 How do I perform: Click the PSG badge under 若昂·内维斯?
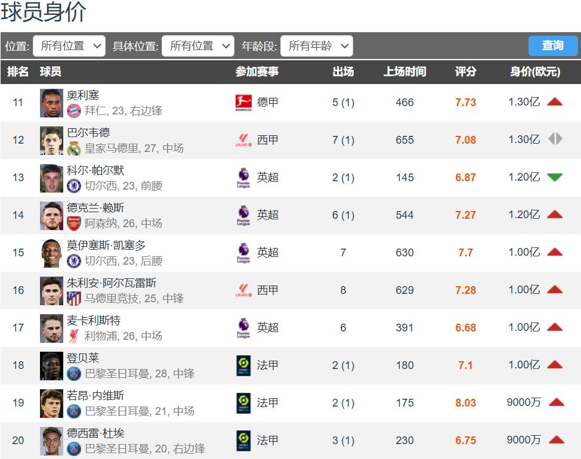(x=74, y=411)
